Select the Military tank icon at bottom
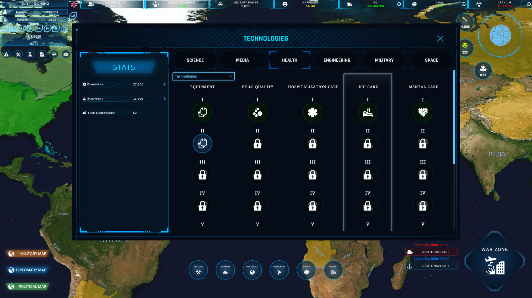532x298 pixels. [225, 270]
